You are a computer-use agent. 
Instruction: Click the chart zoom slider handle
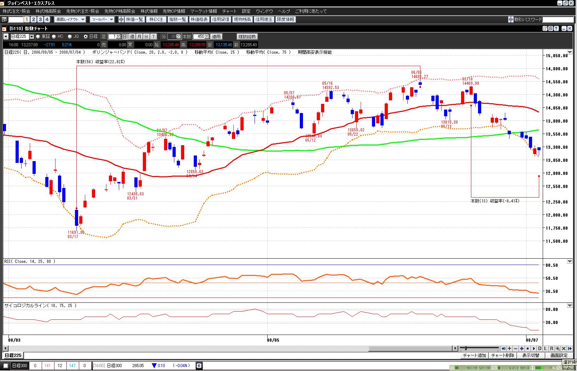pos(466,348)
